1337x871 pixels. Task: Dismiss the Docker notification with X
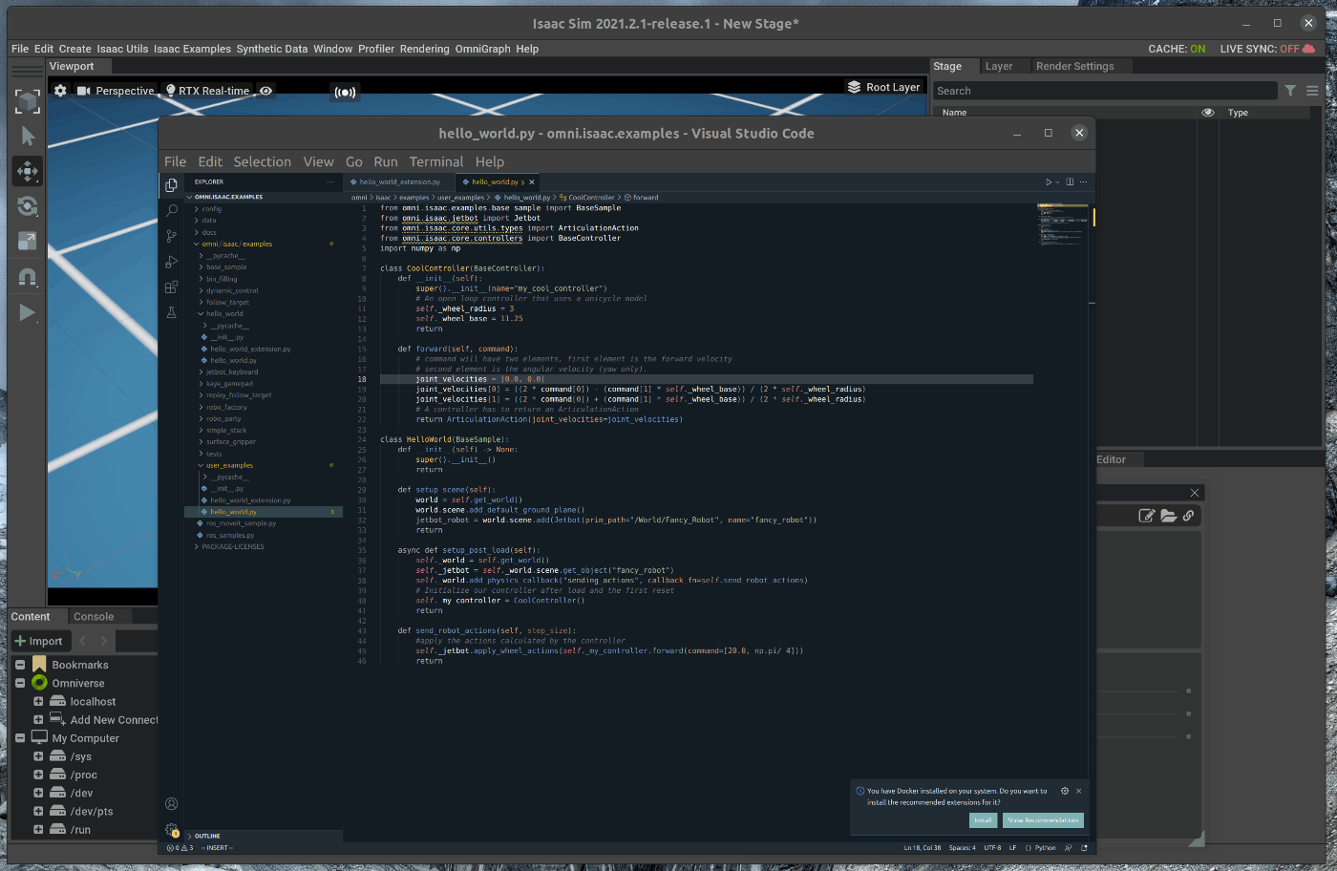(x=1079, y=791)
